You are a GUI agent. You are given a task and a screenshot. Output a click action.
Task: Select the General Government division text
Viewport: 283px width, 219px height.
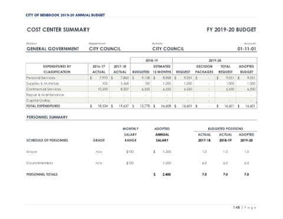coord(52,49)
